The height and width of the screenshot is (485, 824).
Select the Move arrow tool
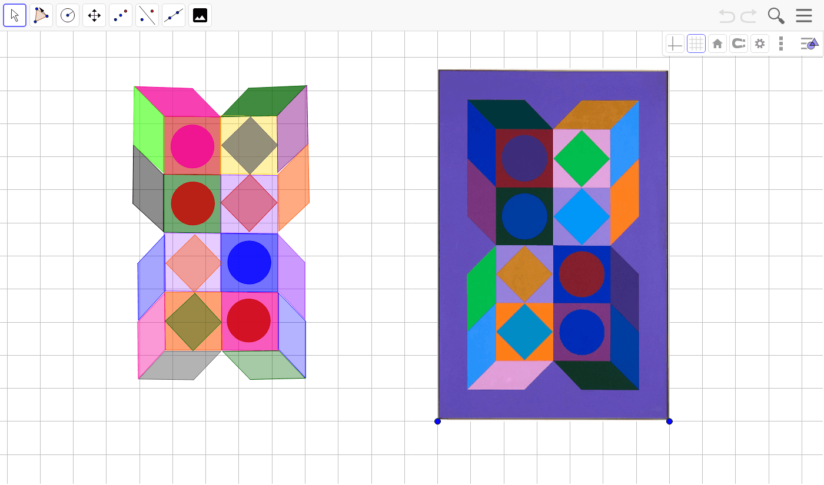click(x=15, y=15)
